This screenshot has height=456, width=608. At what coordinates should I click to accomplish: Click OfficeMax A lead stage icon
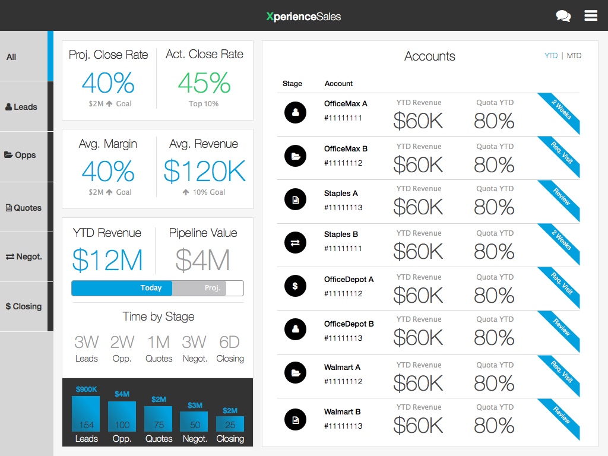pos(296,112)
